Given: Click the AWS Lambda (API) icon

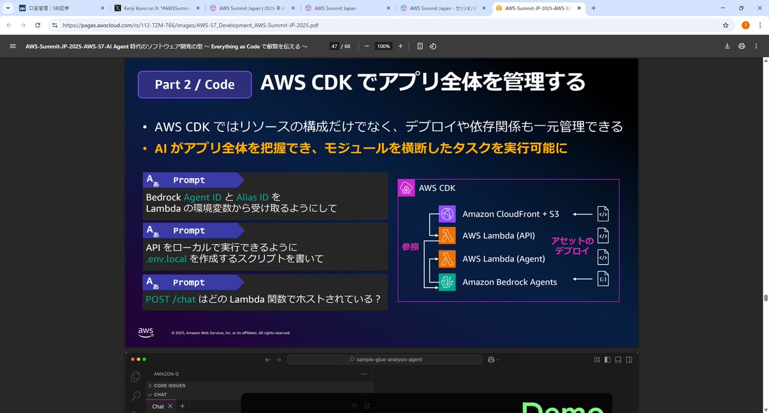Looking at the screenshot, I should pyautogui.click(x=447, y=236).
